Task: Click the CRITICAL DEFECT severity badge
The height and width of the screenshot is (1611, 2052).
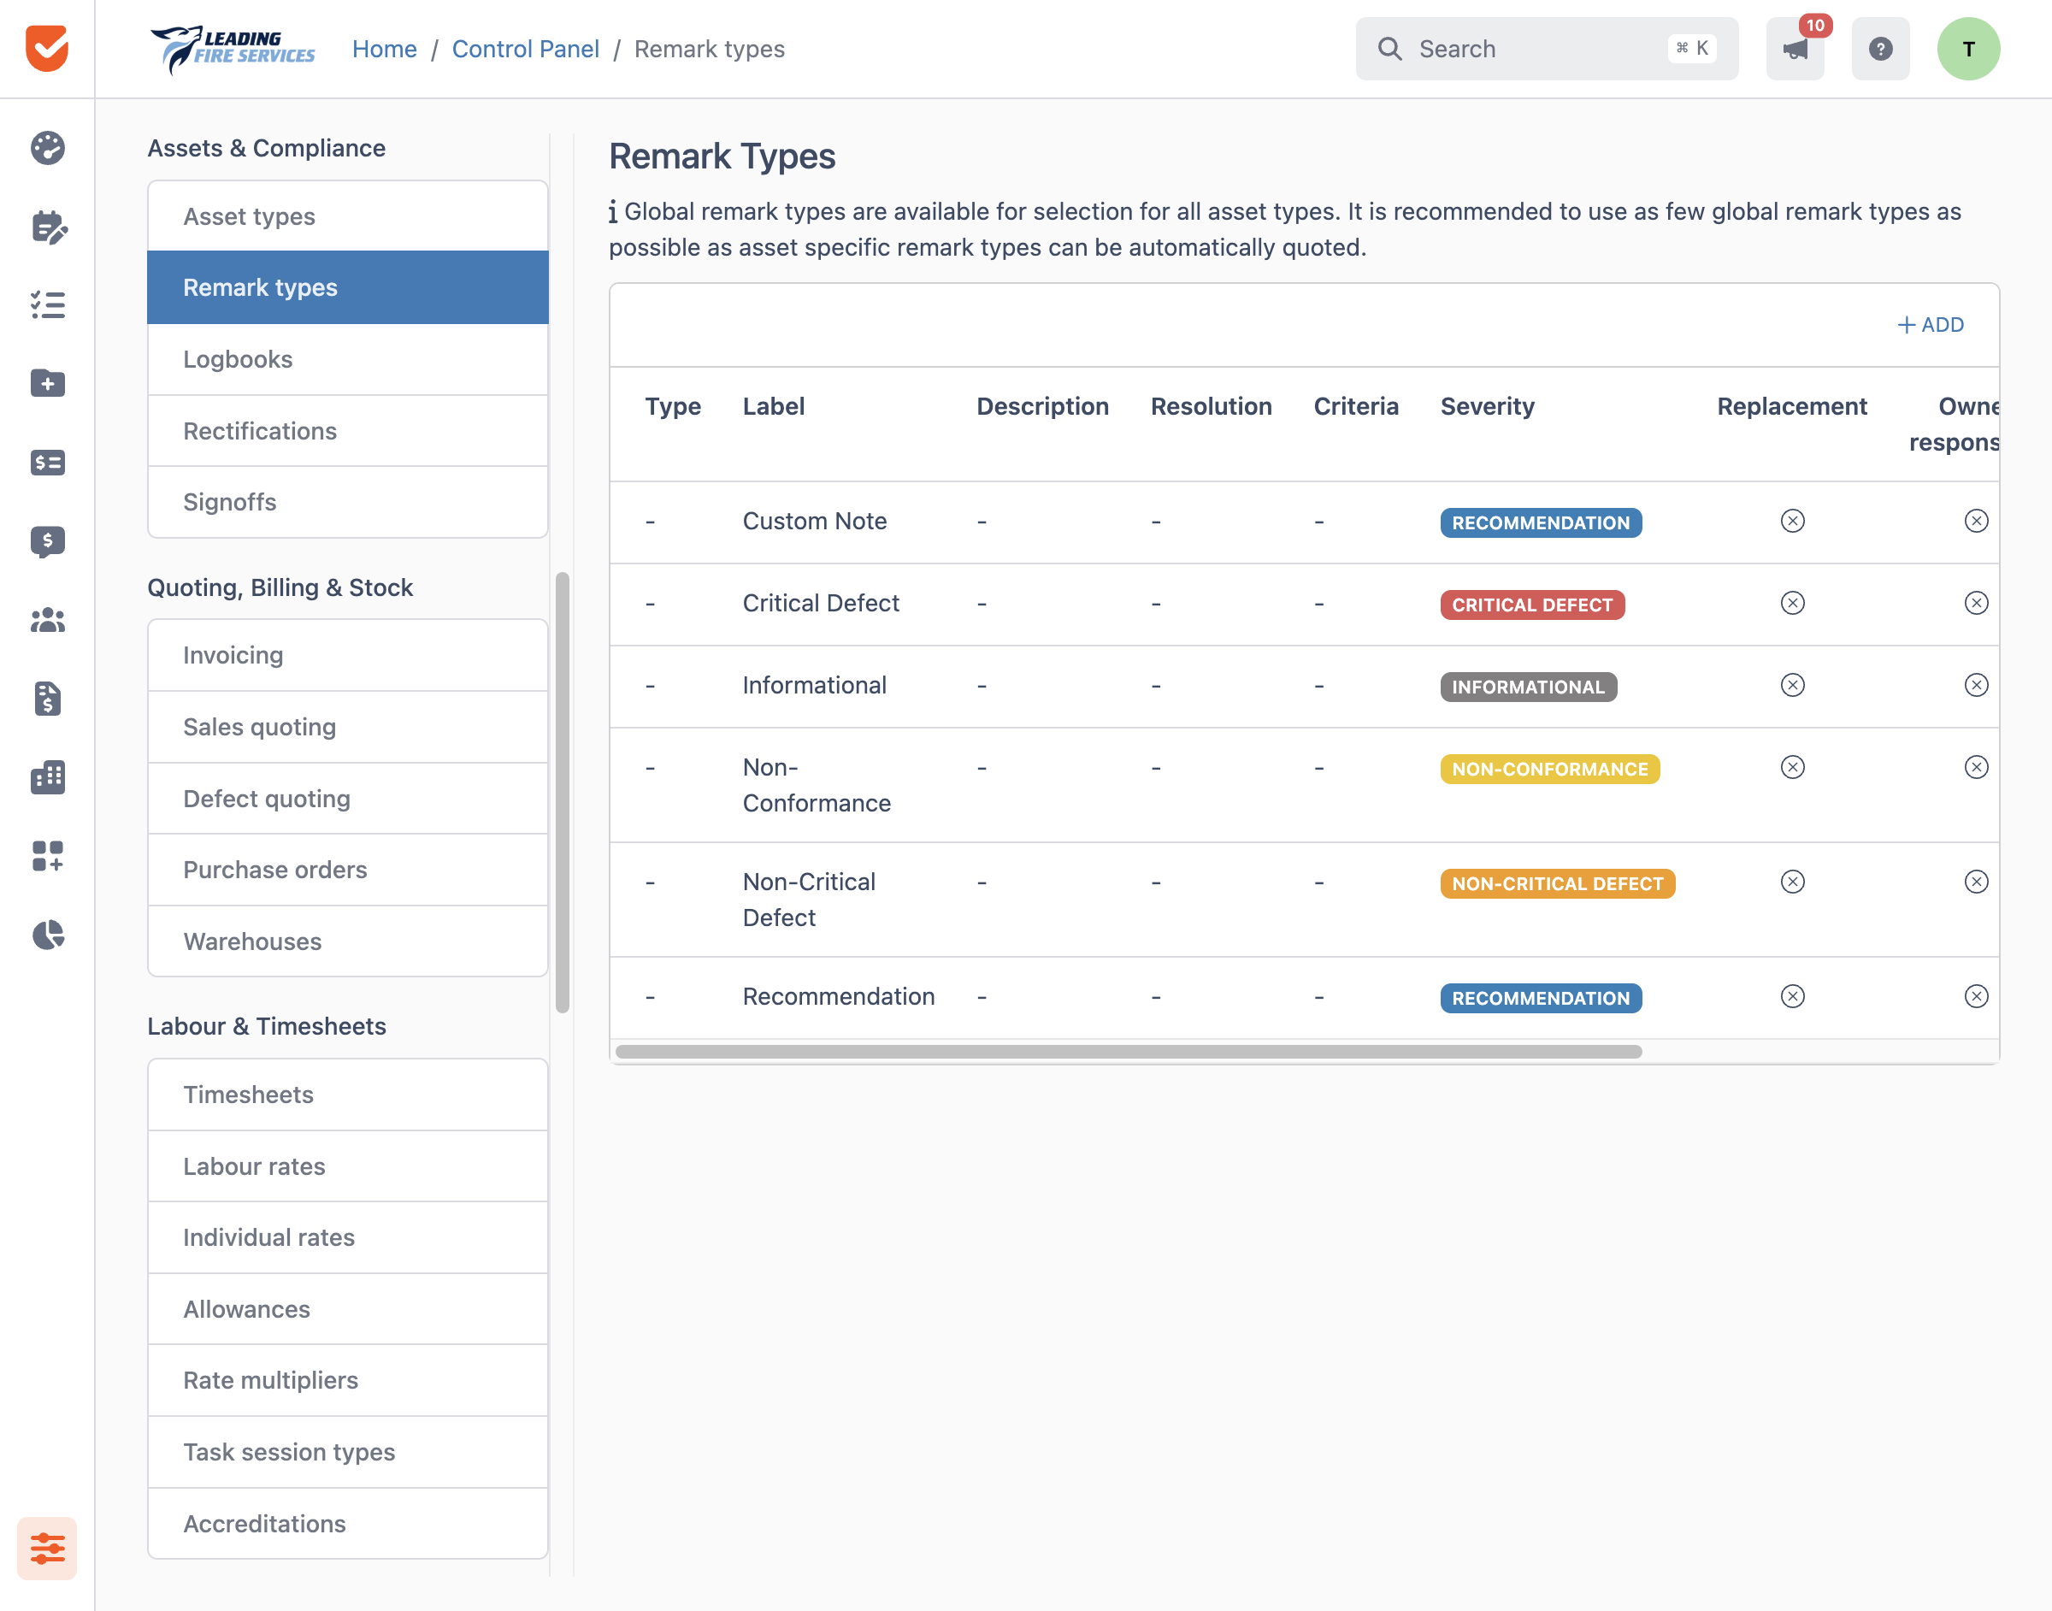Action: click(1531, 605)
